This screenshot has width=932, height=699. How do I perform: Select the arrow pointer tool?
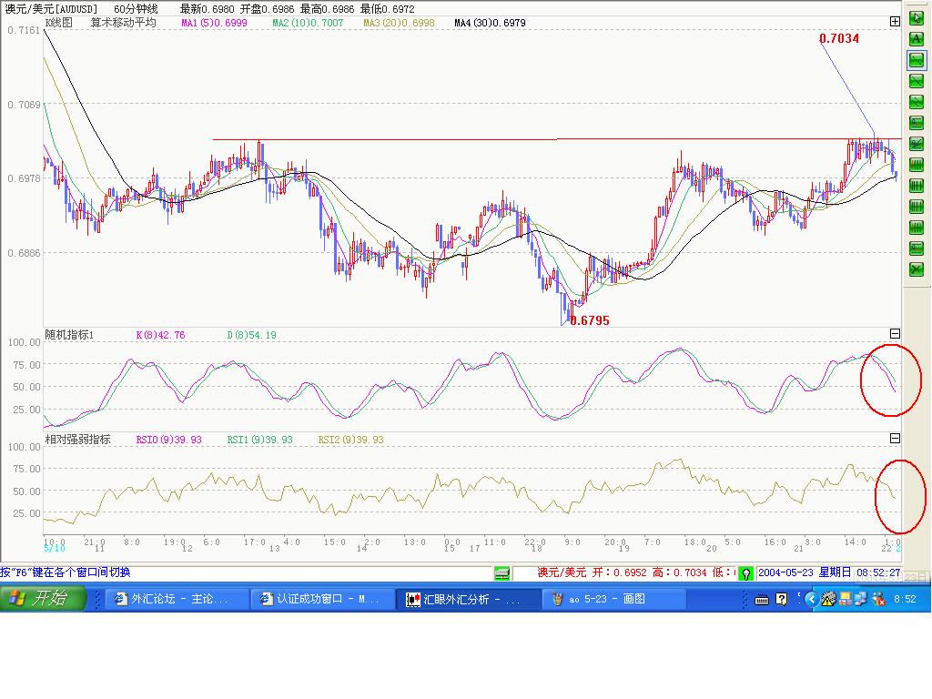click(x=917, y=18)
